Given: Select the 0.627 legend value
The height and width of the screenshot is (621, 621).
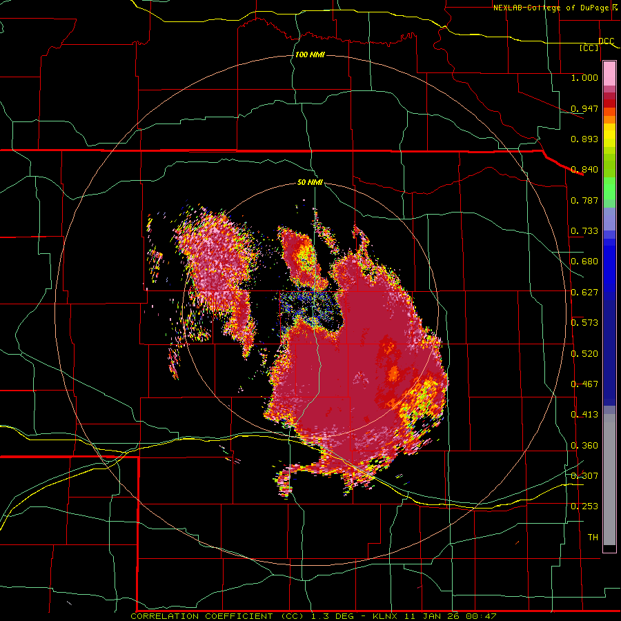Looking at the screenshot, I should (584, 293).
